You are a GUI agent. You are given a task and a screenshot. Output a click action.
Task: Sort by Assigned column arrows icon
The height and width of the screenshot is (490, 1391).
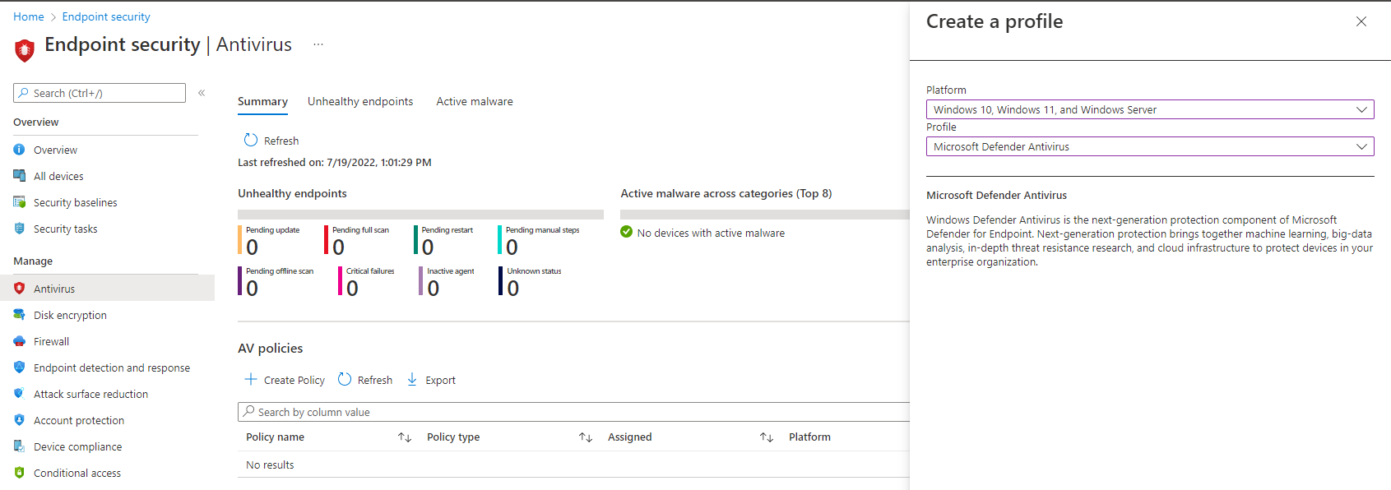(767, 437)
